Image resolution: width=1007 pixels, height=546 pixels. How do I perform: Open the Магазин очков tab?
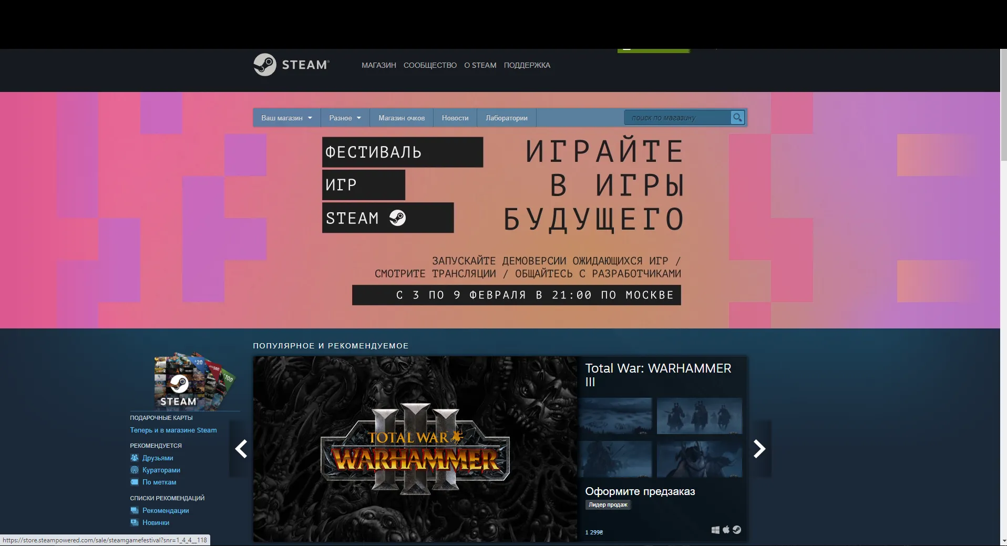point(402,118)
